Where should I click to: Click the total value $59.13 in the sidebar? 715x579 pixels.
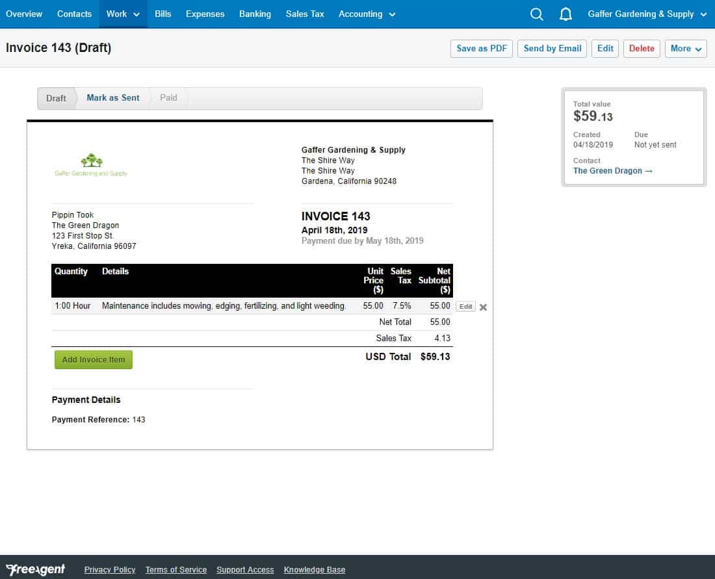593,116
